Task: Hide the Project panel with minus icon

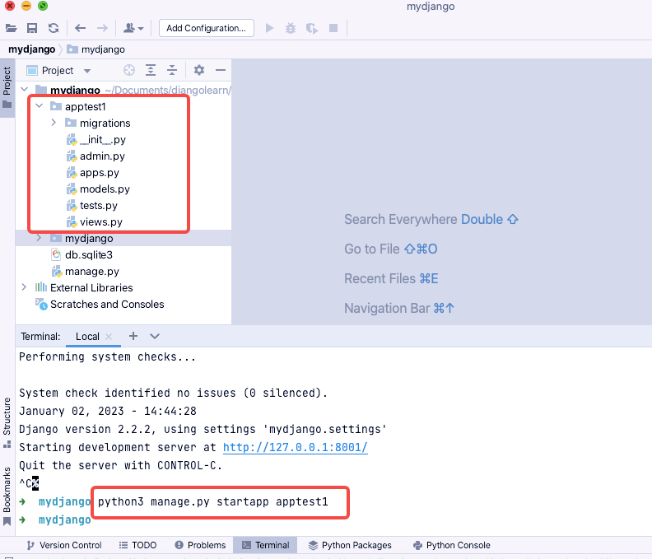Action: [x=221, y=70]
